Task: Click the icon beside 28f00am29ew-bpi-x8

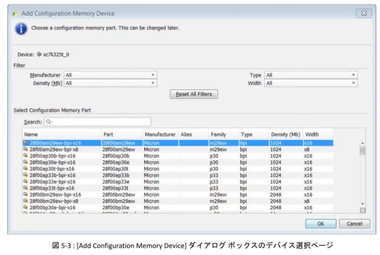Action: tap(26, 149)
